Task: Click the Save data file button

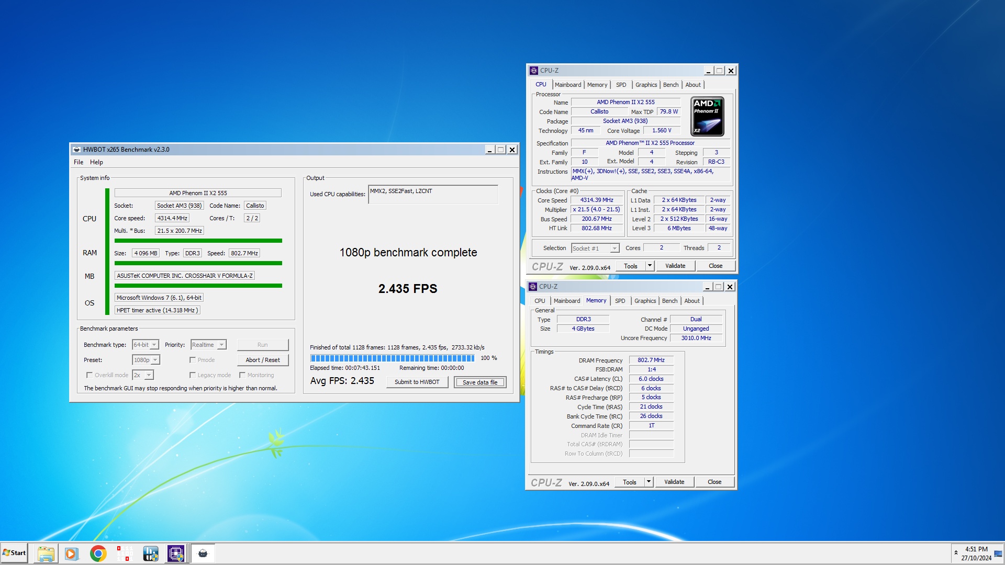Action: pyautogui.click(x=480, y=382)
